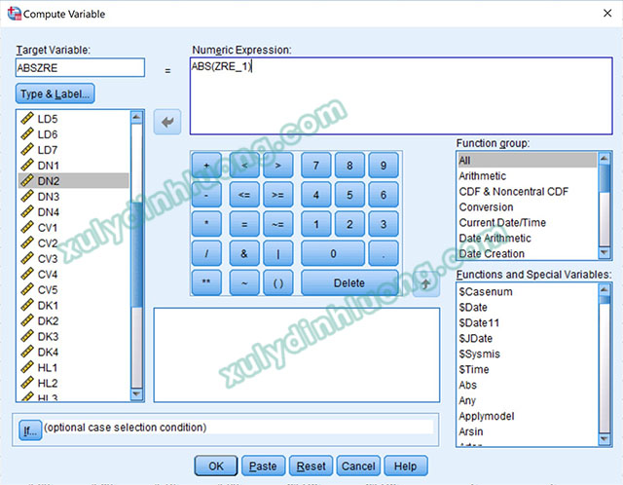Viewport: 623px width, 485px height.
Task: Close the Compute Variable dialog
Action: pos(607,13)
